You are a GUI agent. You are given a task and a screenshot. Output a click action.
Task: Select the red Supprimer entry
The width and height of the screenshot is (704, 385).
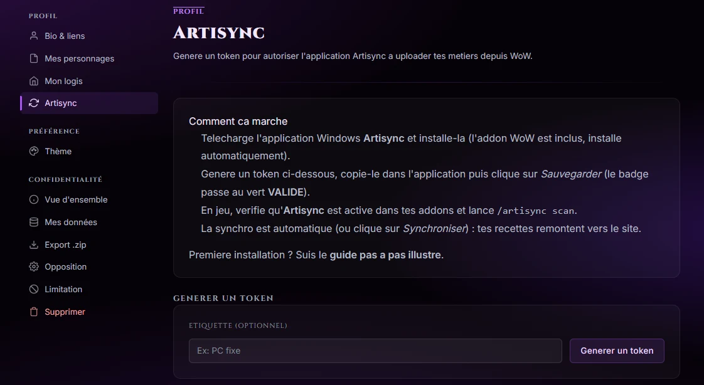point(89,312)
